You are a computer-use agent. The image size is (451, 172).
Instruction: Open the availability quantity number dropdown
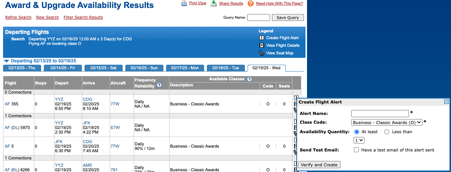coord(359,140)
